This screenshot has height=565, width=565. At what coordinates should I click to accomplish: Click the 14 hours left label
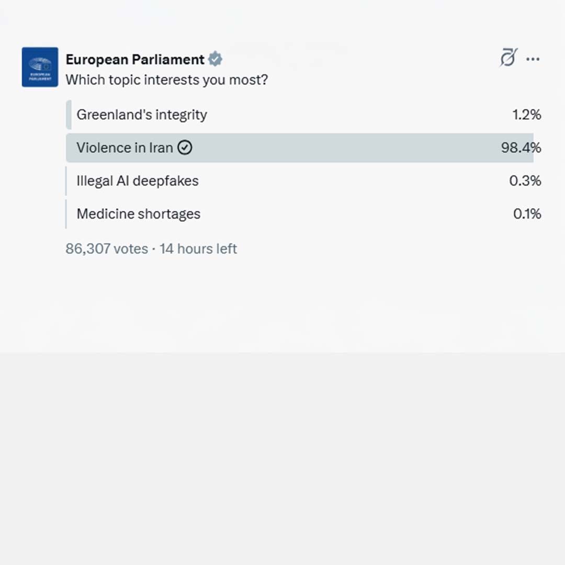tap(198, 248)
